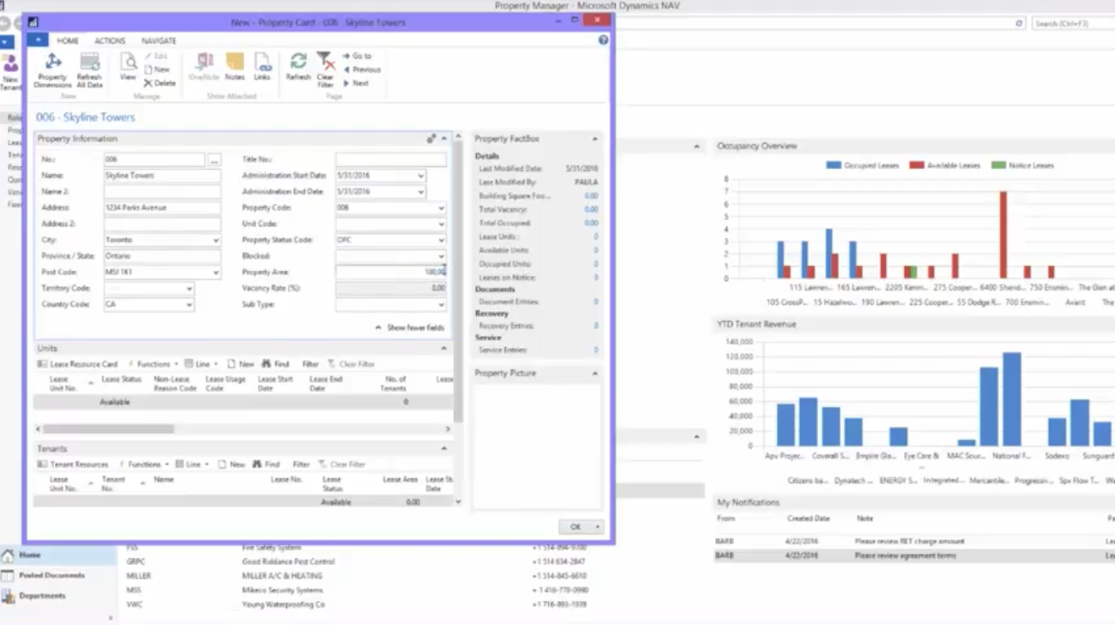This screenshot has height=625, width=1115.
Task: Click Delete in the Manage ribbon group
Action: 160,83
